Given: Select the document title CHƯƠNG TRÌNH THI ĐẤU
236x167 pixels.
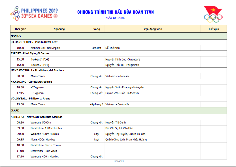Looking at the screenshot, I should click(x=116, y=12).
